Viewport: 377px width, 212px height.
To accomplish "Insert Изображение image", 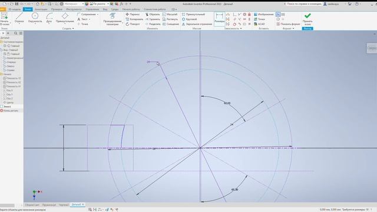I will pyautogui.click(x=264, y=14).
